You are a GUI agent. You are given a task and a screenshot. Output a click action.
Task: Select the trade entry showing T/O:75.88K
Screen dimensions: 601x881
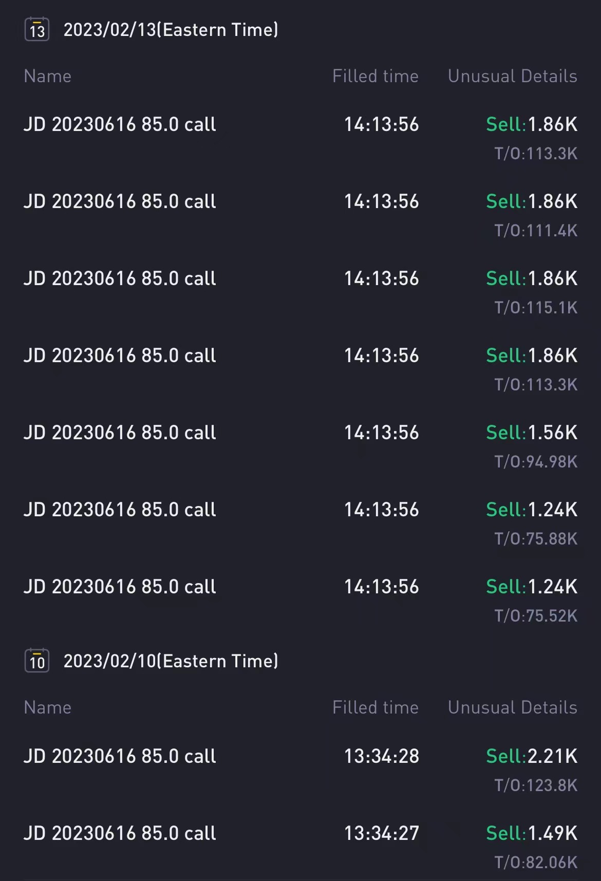(x=120, y=510)
